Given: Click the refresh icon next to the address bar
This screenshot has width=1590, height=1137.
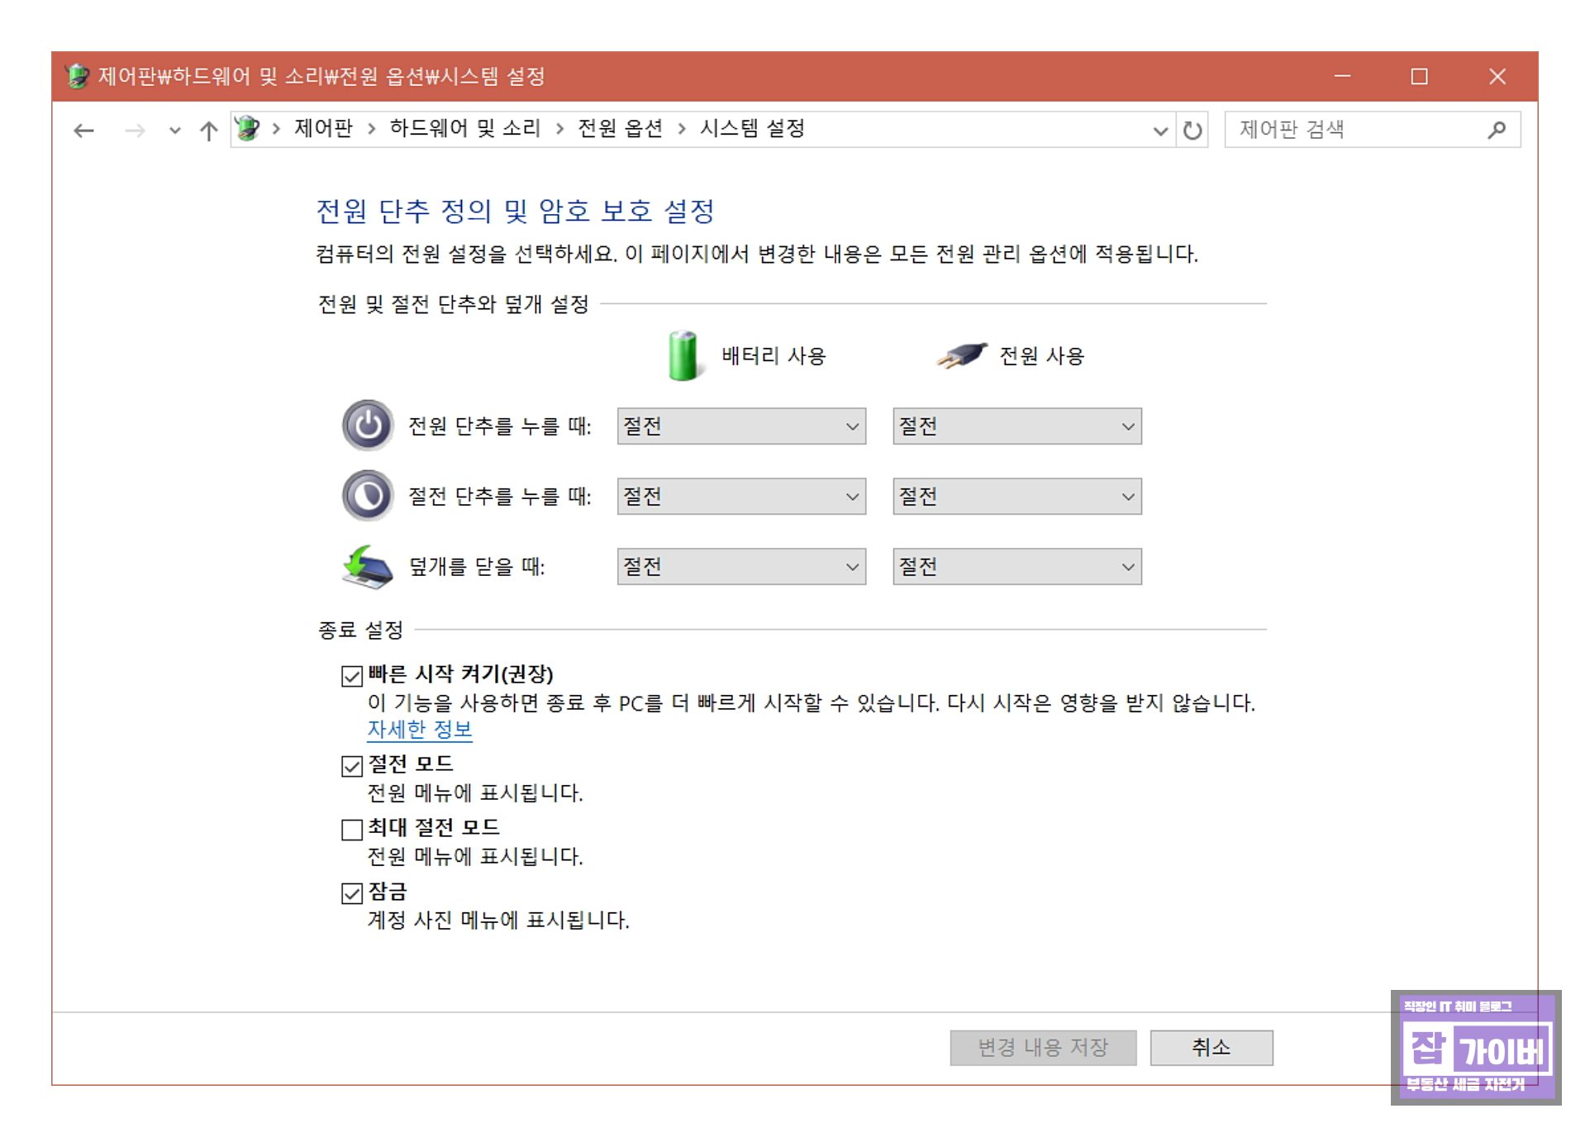Looking at the screenshot, I should click(x=1192, y=129).
